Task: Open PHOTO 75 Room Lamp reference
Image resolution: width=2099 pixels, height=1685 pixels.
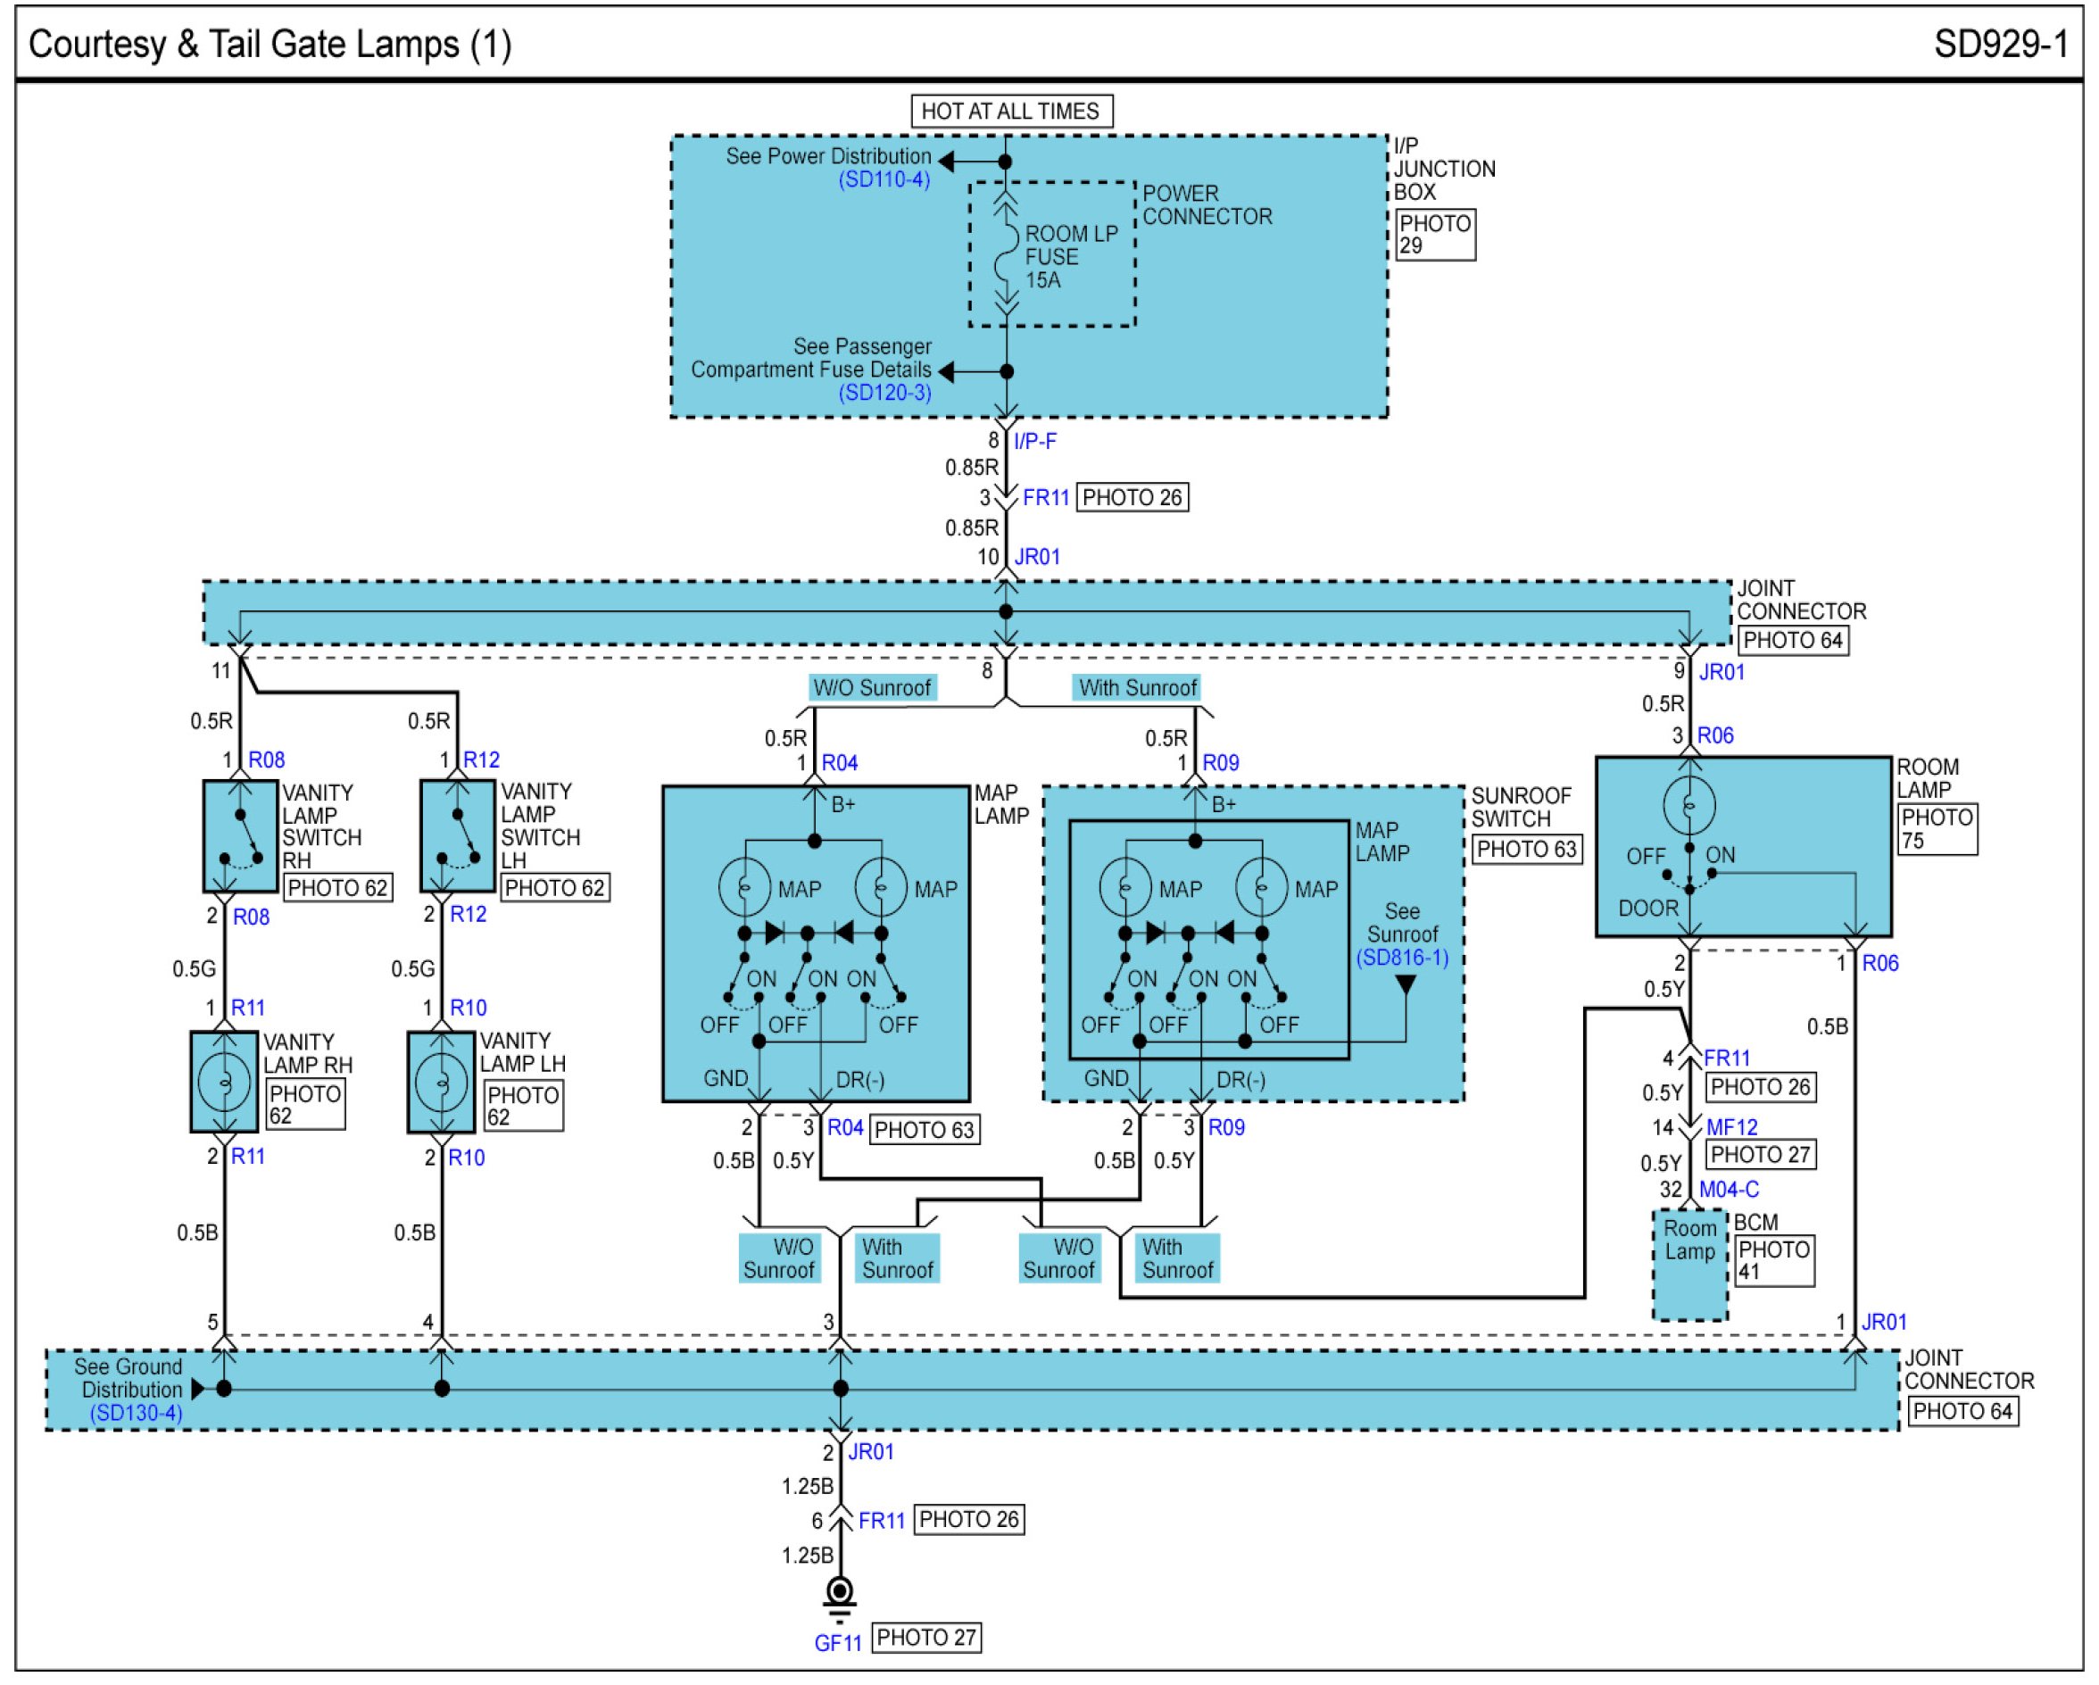Action: point(1936,829)
